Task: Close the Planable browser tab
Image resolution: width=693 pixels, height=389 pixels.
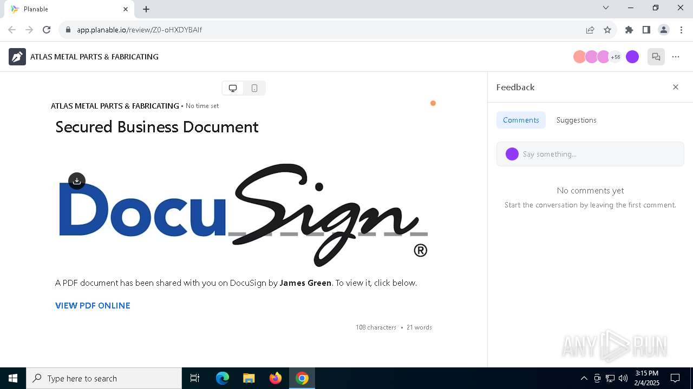Action: click(x=126, y=9)
